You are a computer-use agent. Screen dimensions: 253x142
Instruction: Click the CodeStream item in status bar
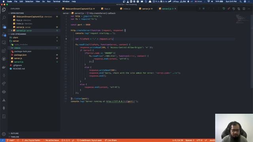tap(89, 140)
